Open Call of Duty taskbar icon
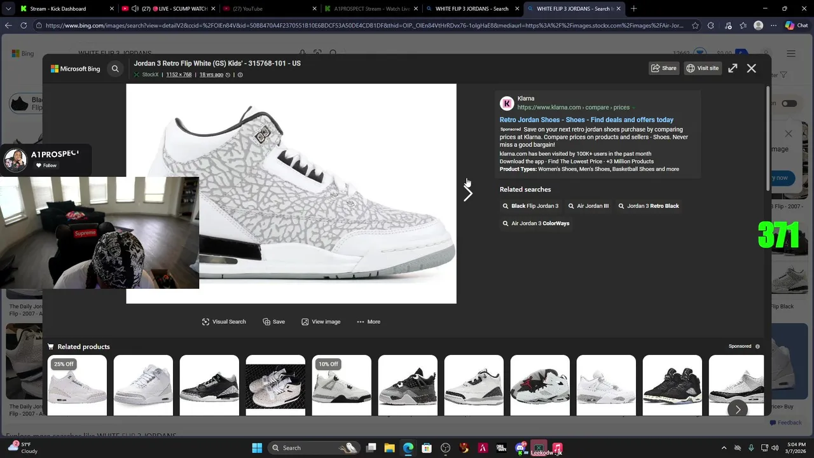This screenshot has width=814, height=458. (501, 448)
